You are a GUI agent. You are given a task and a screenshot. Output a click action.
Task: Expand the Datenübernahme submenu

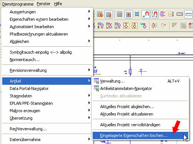(47, 140)
